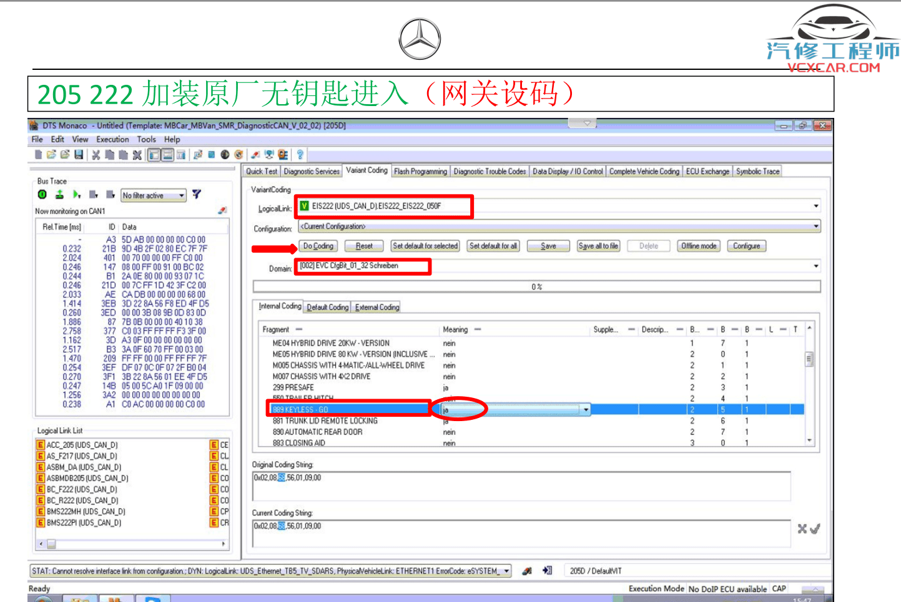Image resolution: width=901 pixels, height=602 pixels.
Task: Open the Domain selection dropdown
Action: coord(815,266)
